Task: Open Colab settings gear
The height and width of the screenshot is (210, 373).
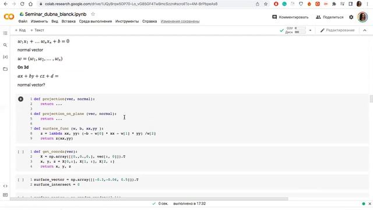Action: (x=351, y=17)
